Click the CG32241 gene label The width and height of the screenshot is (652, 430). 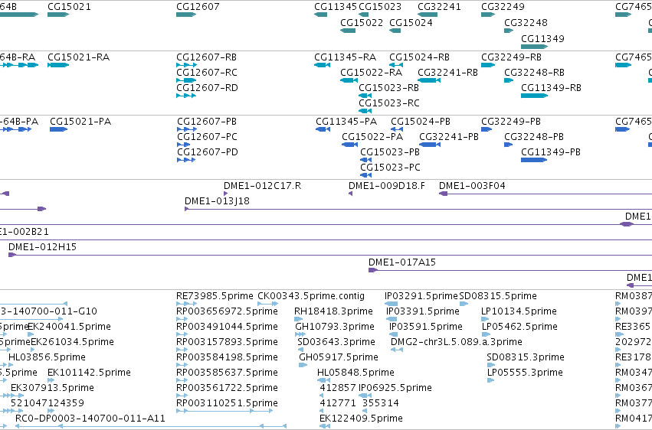pyautogui.click(x=439, y=7)
